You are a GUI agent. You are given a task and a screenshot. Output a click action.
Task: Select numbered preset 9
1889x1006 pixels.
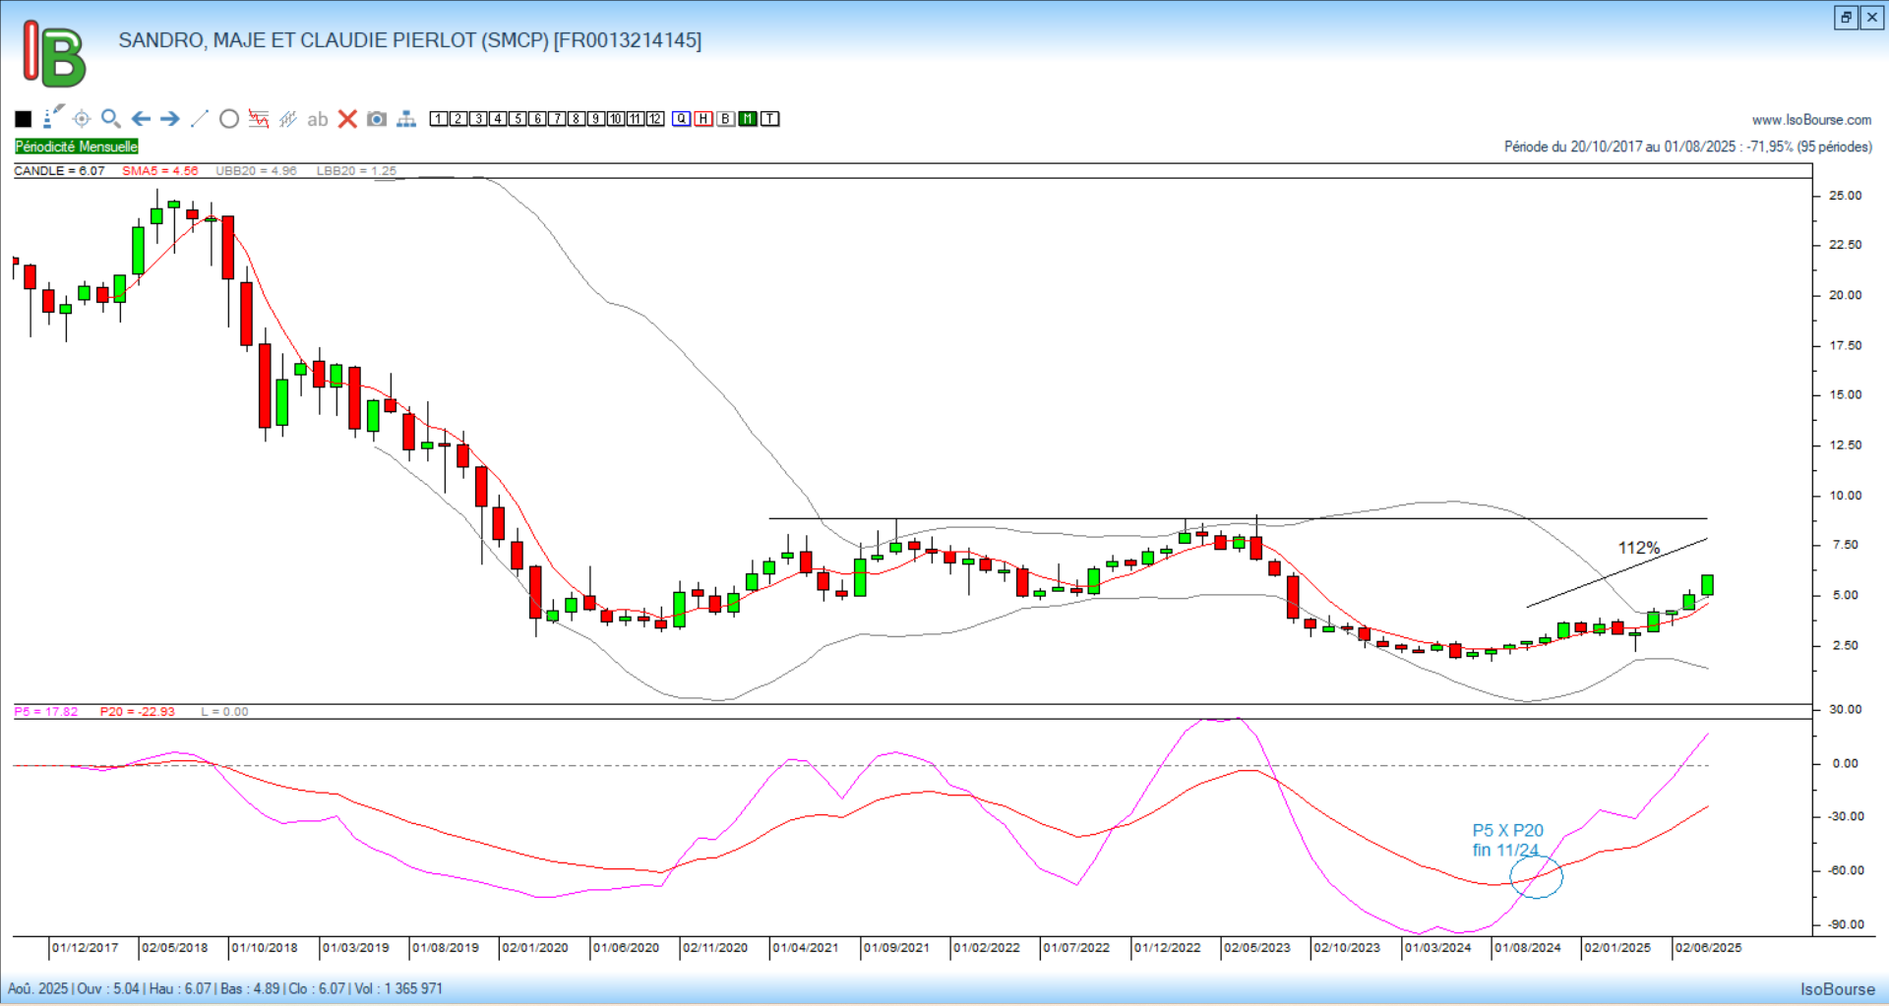click(x=596, y=119)
